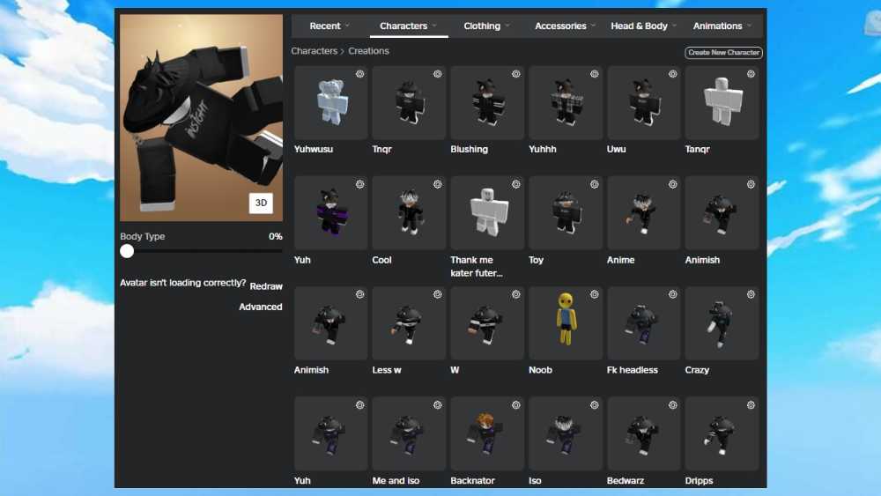Expand the Accessories tab dropdown arrow

(x=593, y=26)
